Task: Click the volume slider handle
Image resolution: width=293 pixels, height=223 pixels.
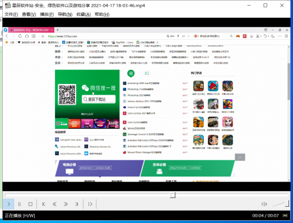Action: pyautogui.click(x=287, y=203)
